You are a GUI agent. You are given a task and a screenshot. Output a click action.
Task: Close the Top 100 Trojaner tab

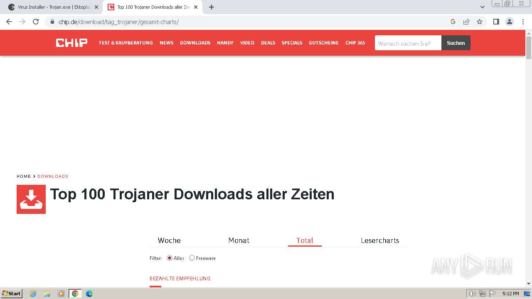click(x=196, y=7)
